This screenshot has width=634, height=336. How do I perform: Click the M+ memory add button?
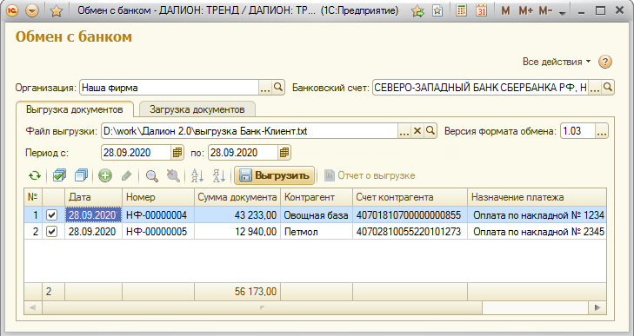525,11
